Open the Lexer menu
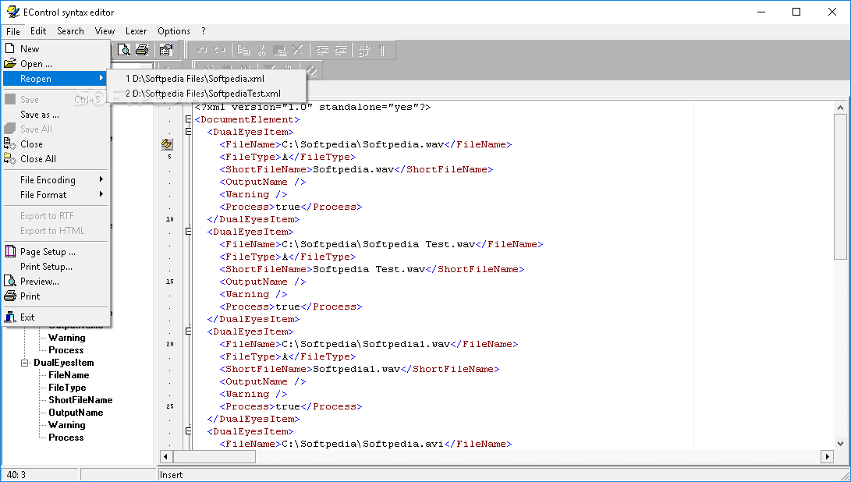851x482 pixels. (137, 31)
